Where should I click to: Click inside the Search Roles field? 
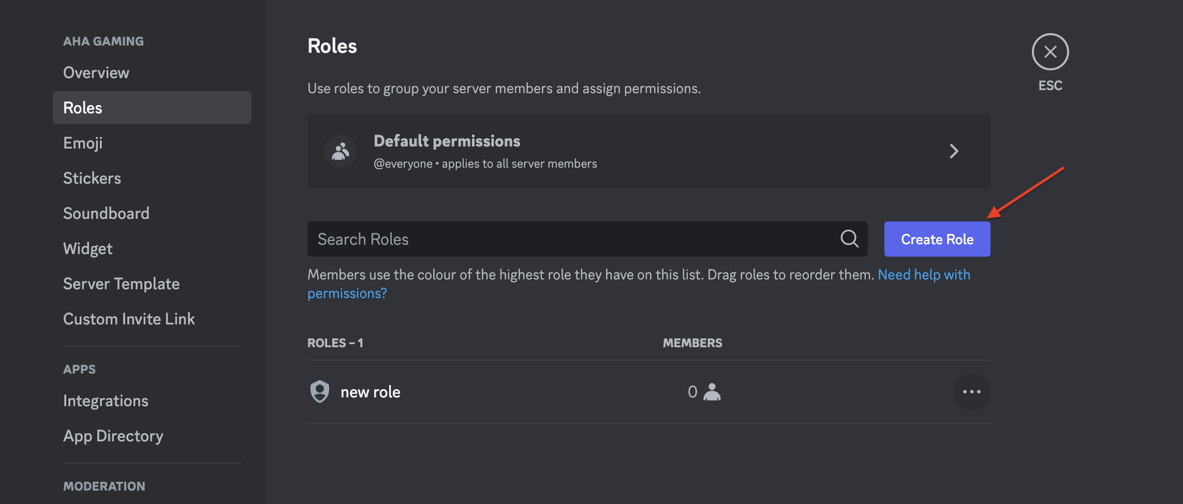click(517, 239)
